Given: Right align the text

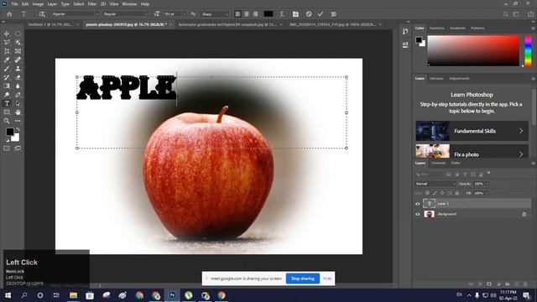Looking at the screenshot, I should pyautogui.click(x=255, y=14).
